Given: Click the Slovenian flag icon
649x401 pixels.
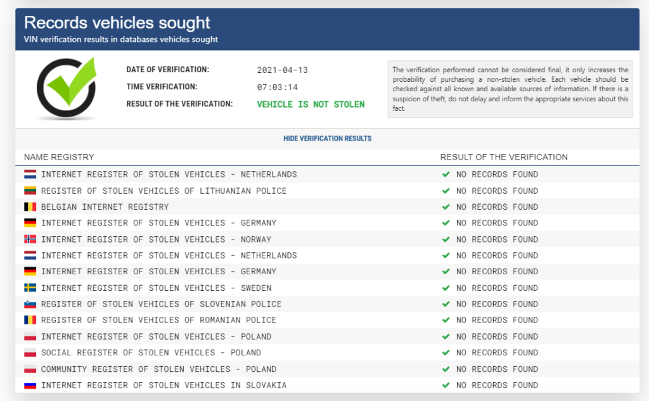Looking at the screenshot, I should coord(30,304).
